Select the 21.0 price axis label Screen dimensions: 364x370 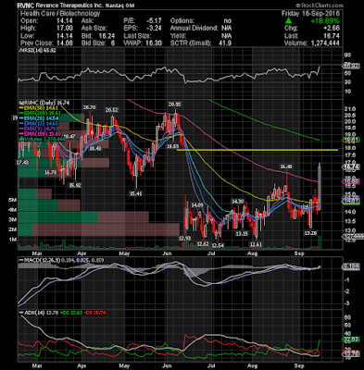(349, 109)
